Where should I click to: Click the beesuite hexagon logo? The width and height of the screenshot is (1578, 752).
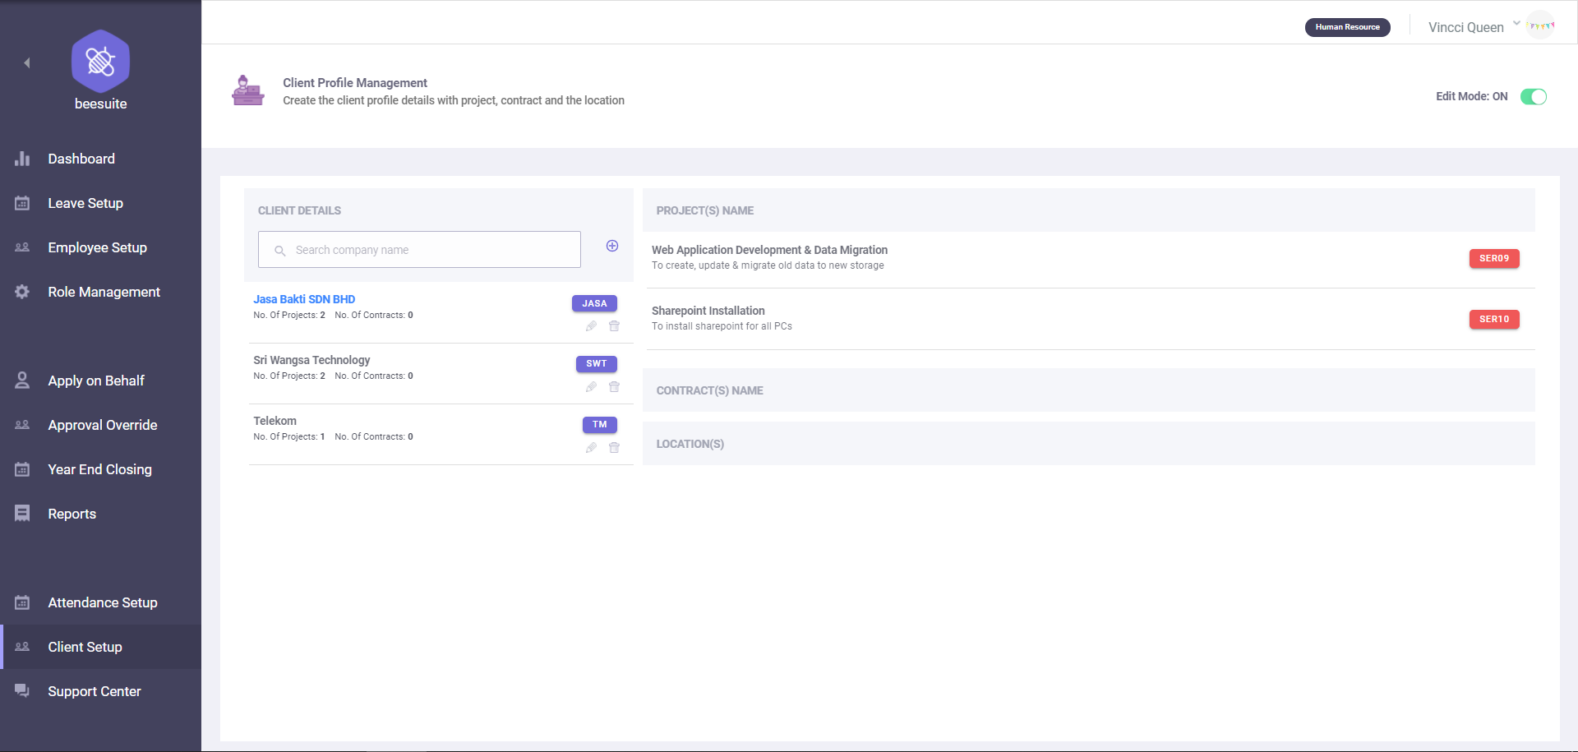(100, 61)
